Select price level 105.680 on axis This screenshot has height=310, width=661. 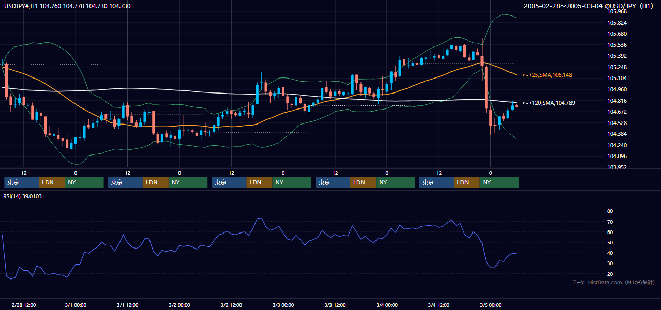617,34
